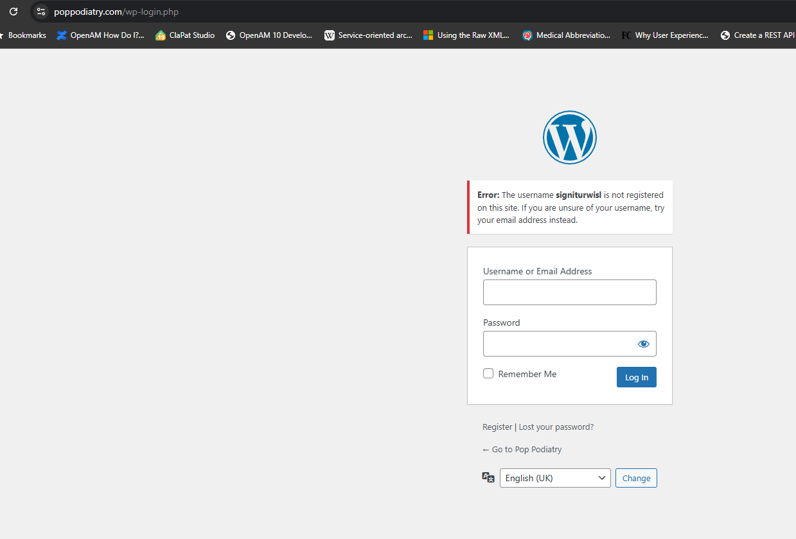Click the Change language button
The image size is (796, 539).
[636, 478]
